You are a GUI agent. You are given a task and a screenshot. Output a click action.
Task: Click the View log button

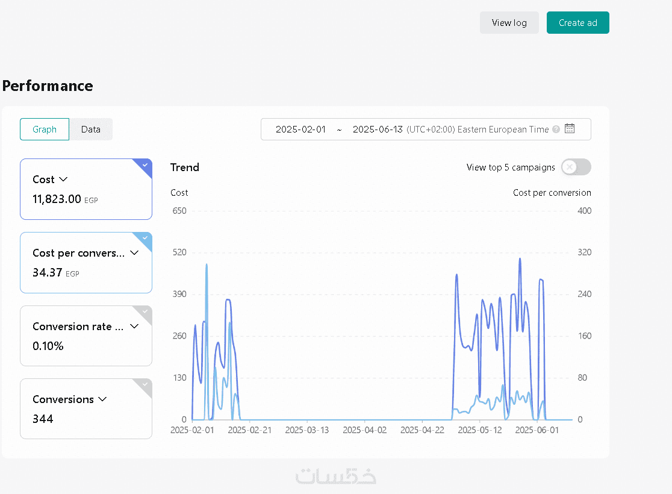(509, 23)
